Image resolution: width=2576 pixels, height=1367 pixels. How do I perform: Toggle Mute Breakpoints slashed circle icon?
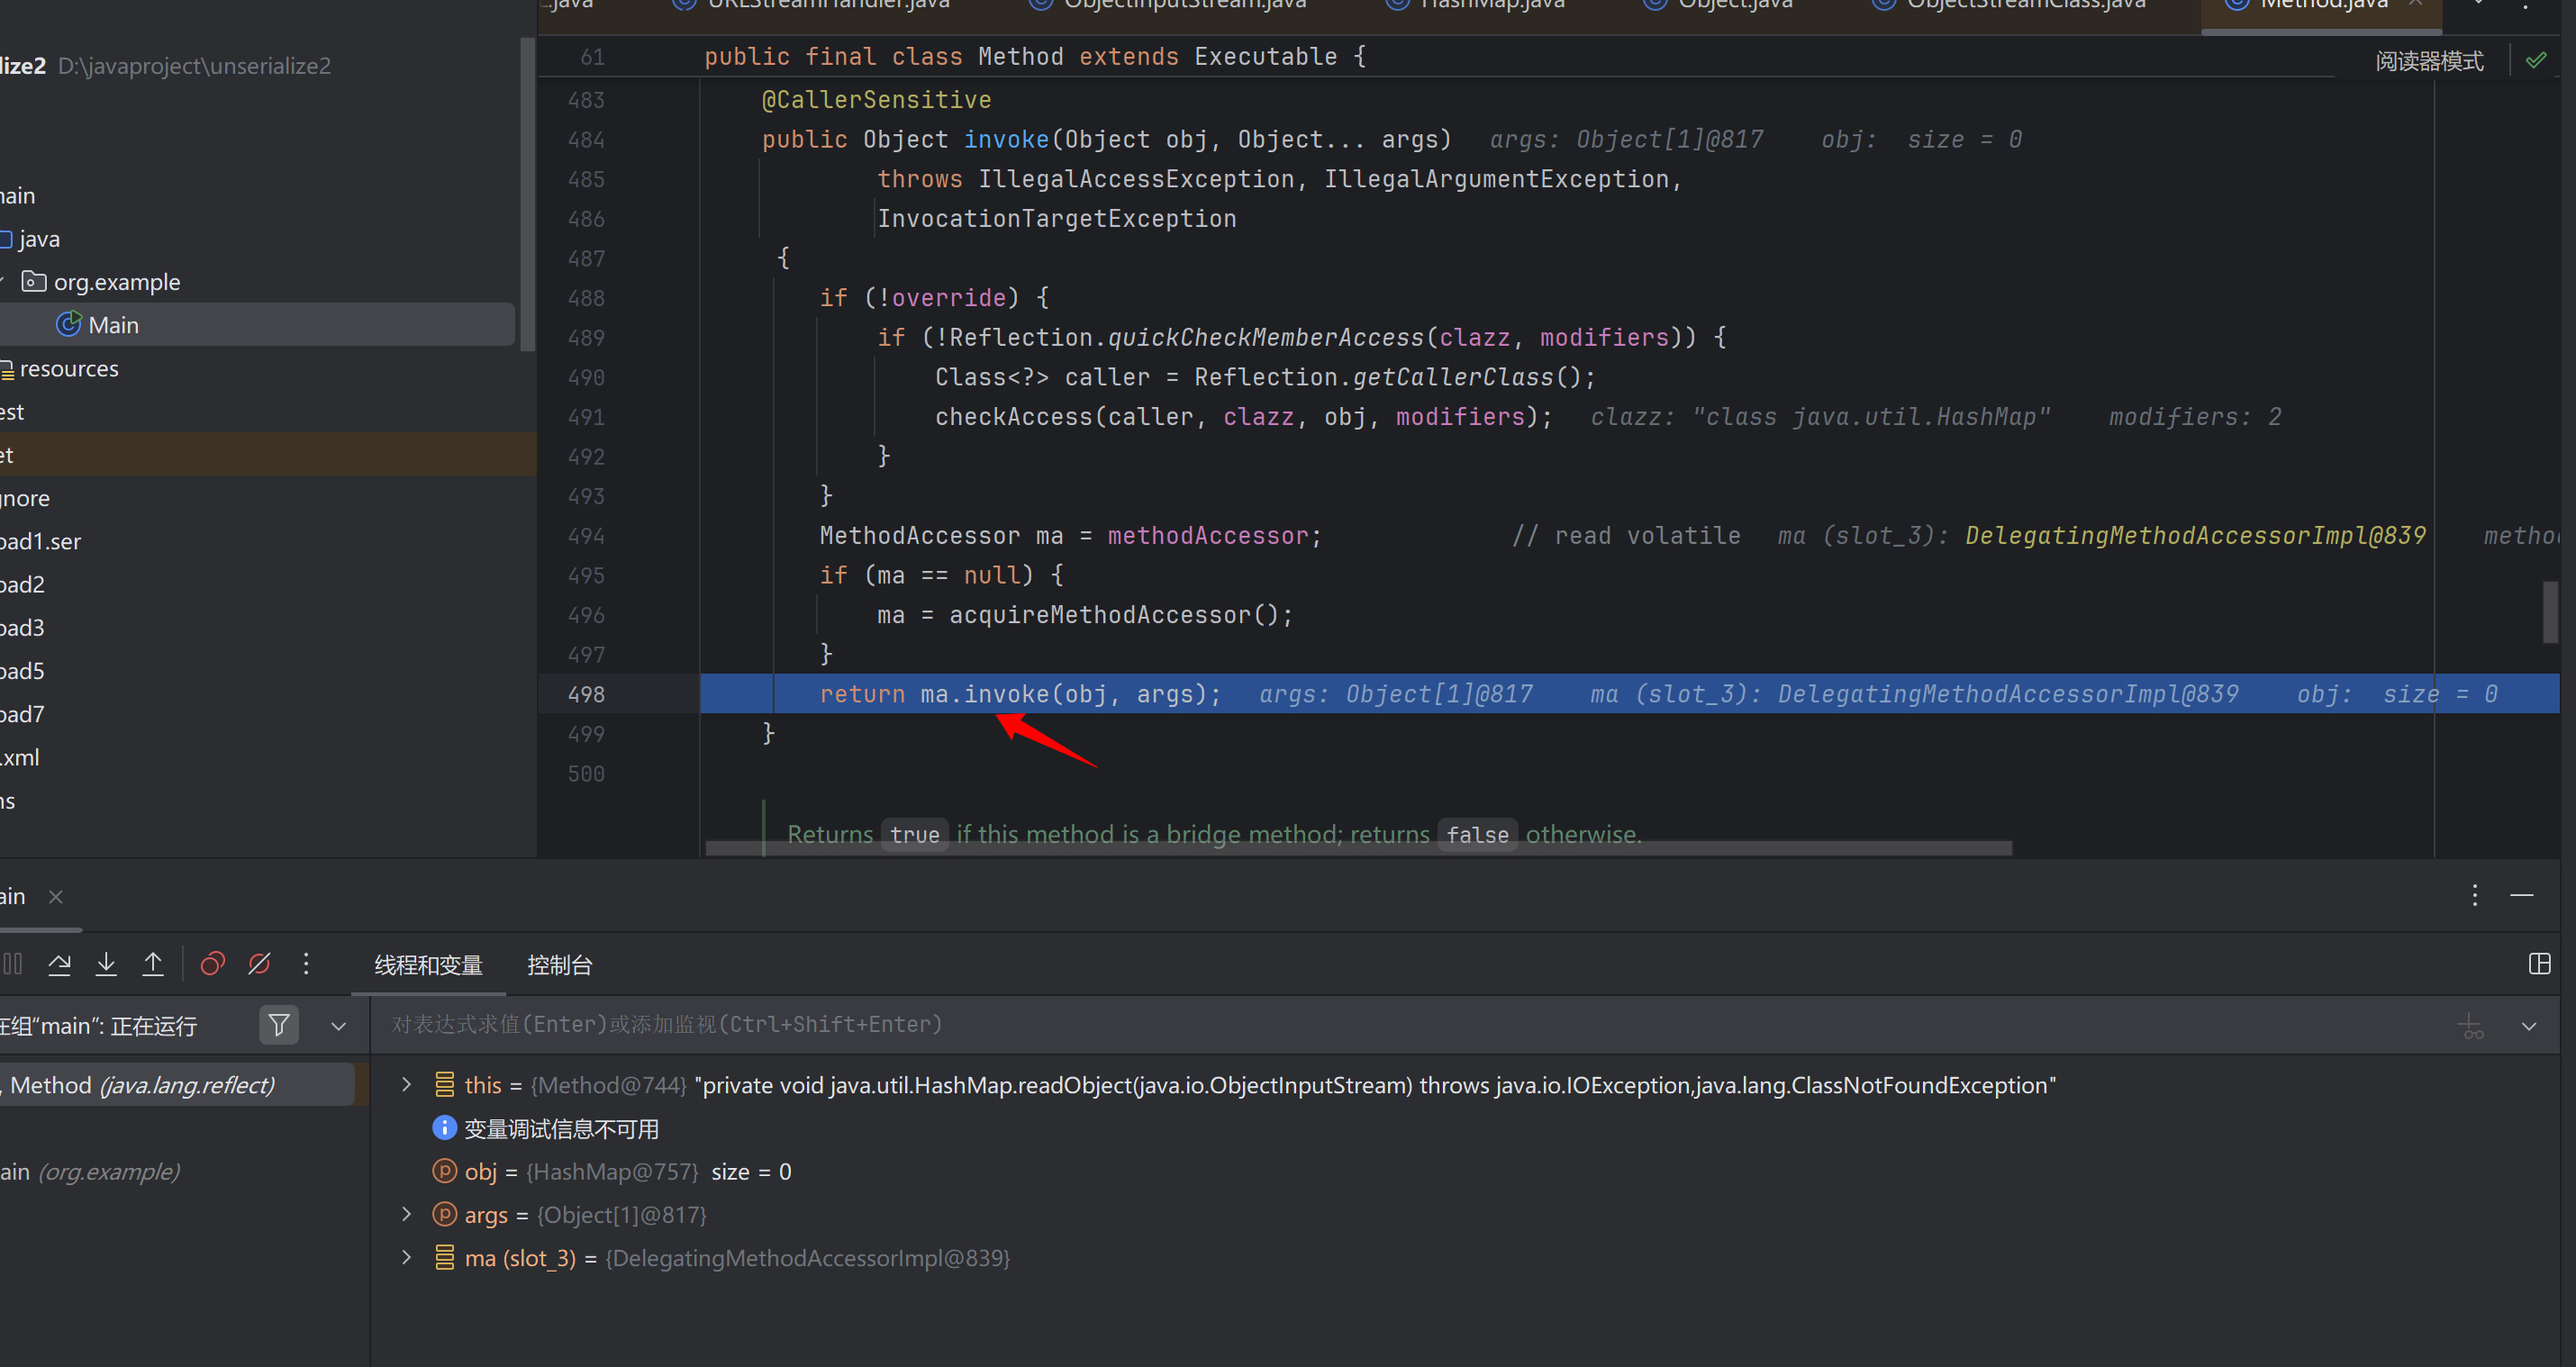[x=259, y=964]
